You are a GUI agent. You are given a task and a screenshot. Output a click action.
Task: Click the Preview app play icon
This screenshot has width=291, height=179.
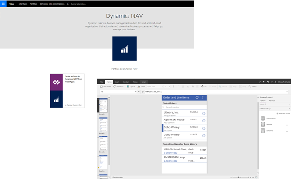(264, 82)
